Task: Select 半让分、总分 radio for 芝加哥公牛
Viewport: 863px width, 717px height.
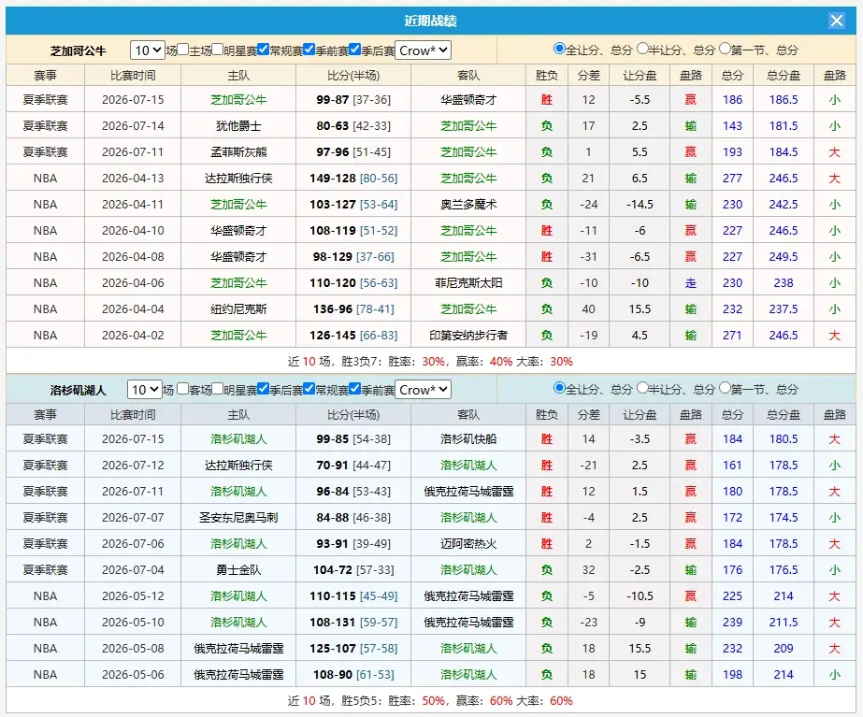Action: pos(642,49)
